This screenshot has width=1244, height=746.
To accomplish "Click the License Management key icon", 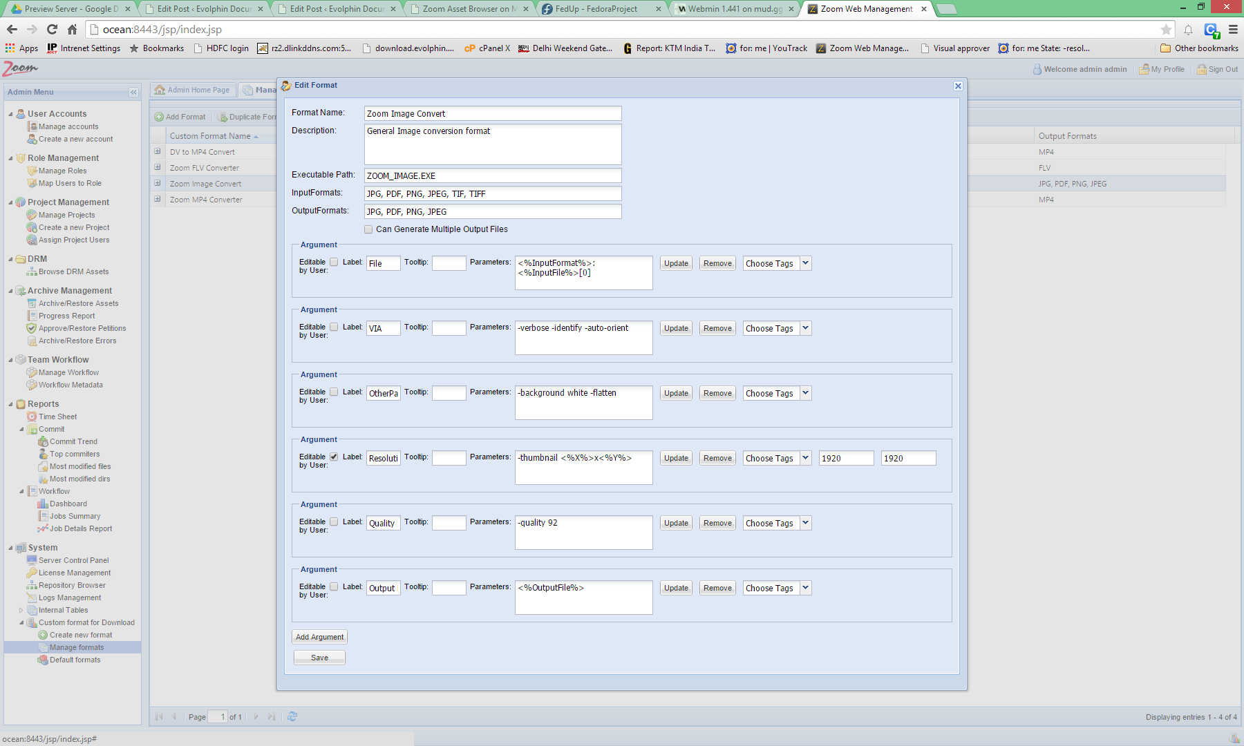I will (x=32, y=573).
